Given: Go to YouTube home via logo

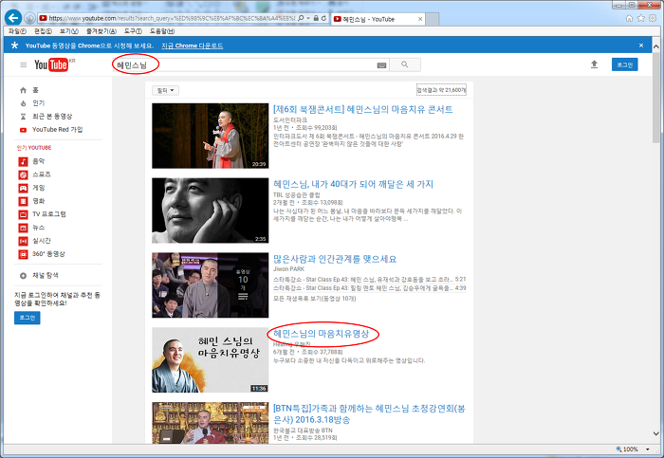Looking at the screenshot, I should coord(52,64).
